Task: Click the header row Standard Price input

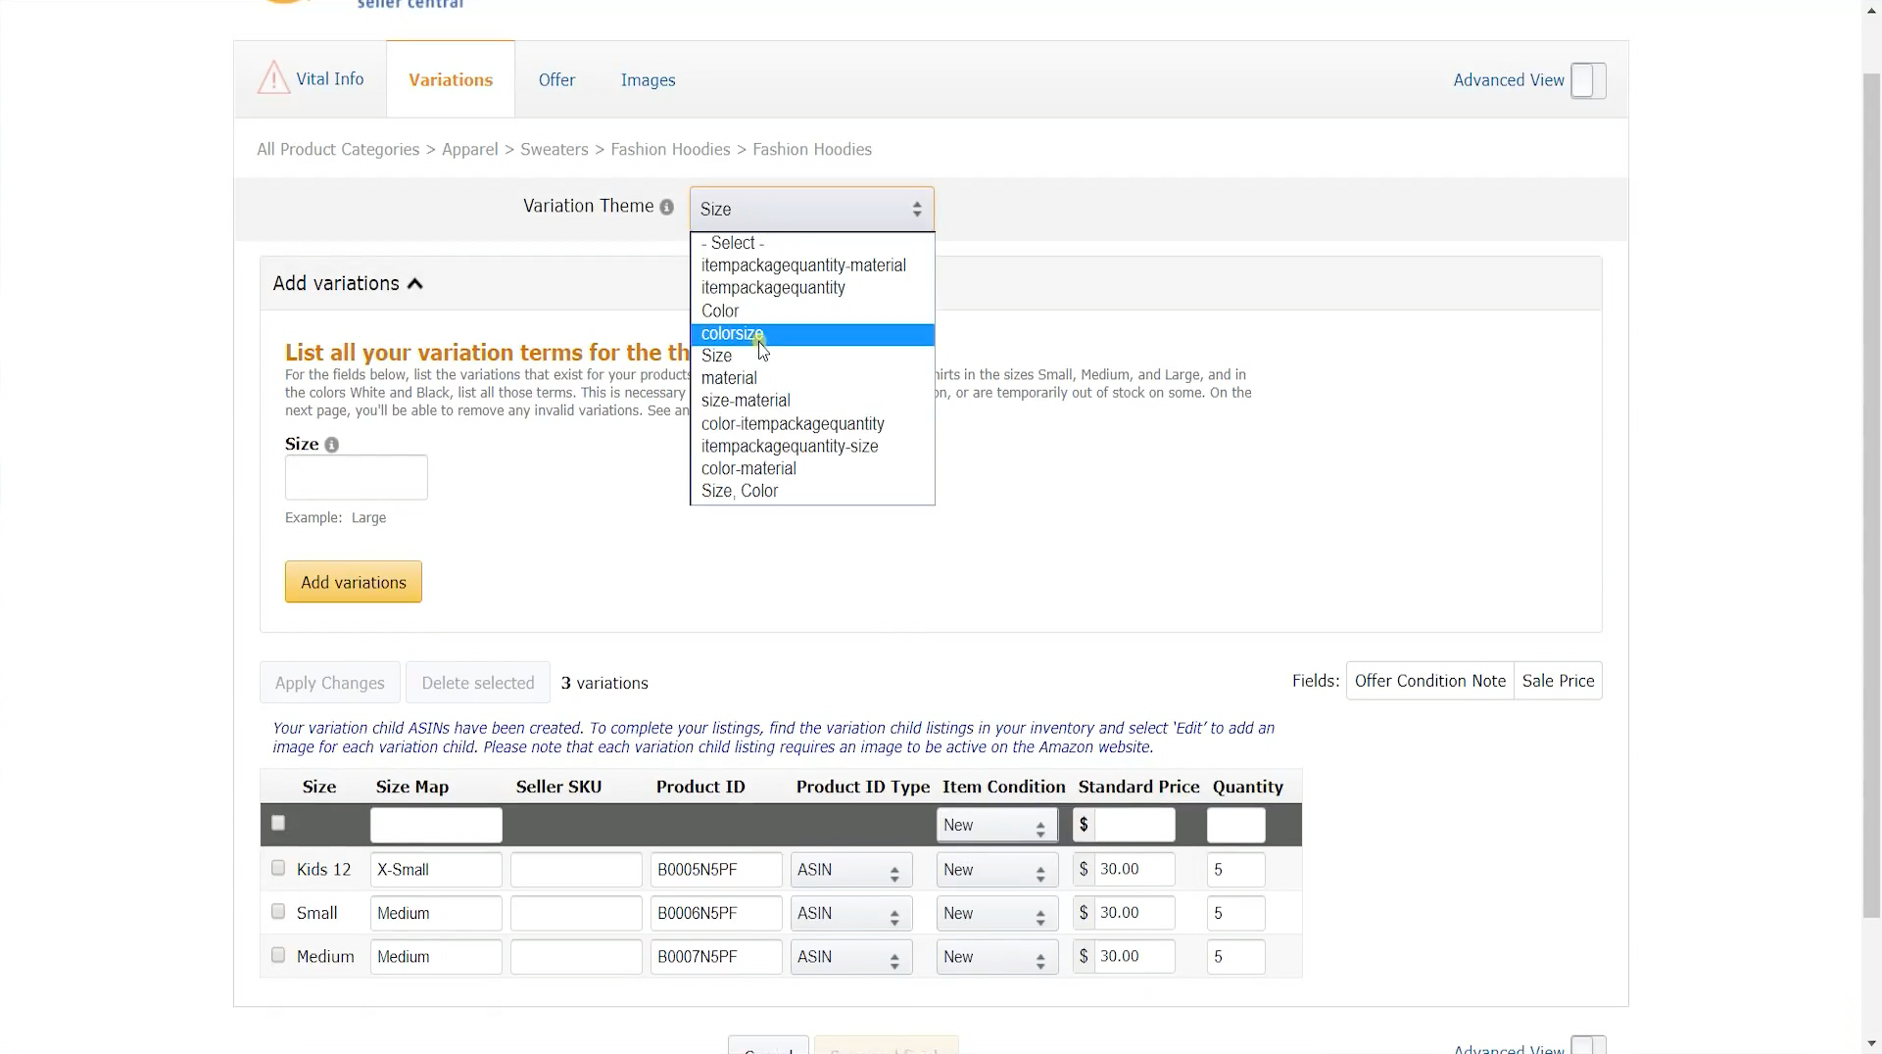Action: pyautogui.click(x=1134, y=826)
